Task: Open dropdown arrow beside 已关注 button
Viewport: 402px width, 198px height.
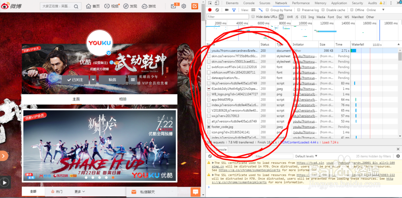Action: (x=93, y=80)
